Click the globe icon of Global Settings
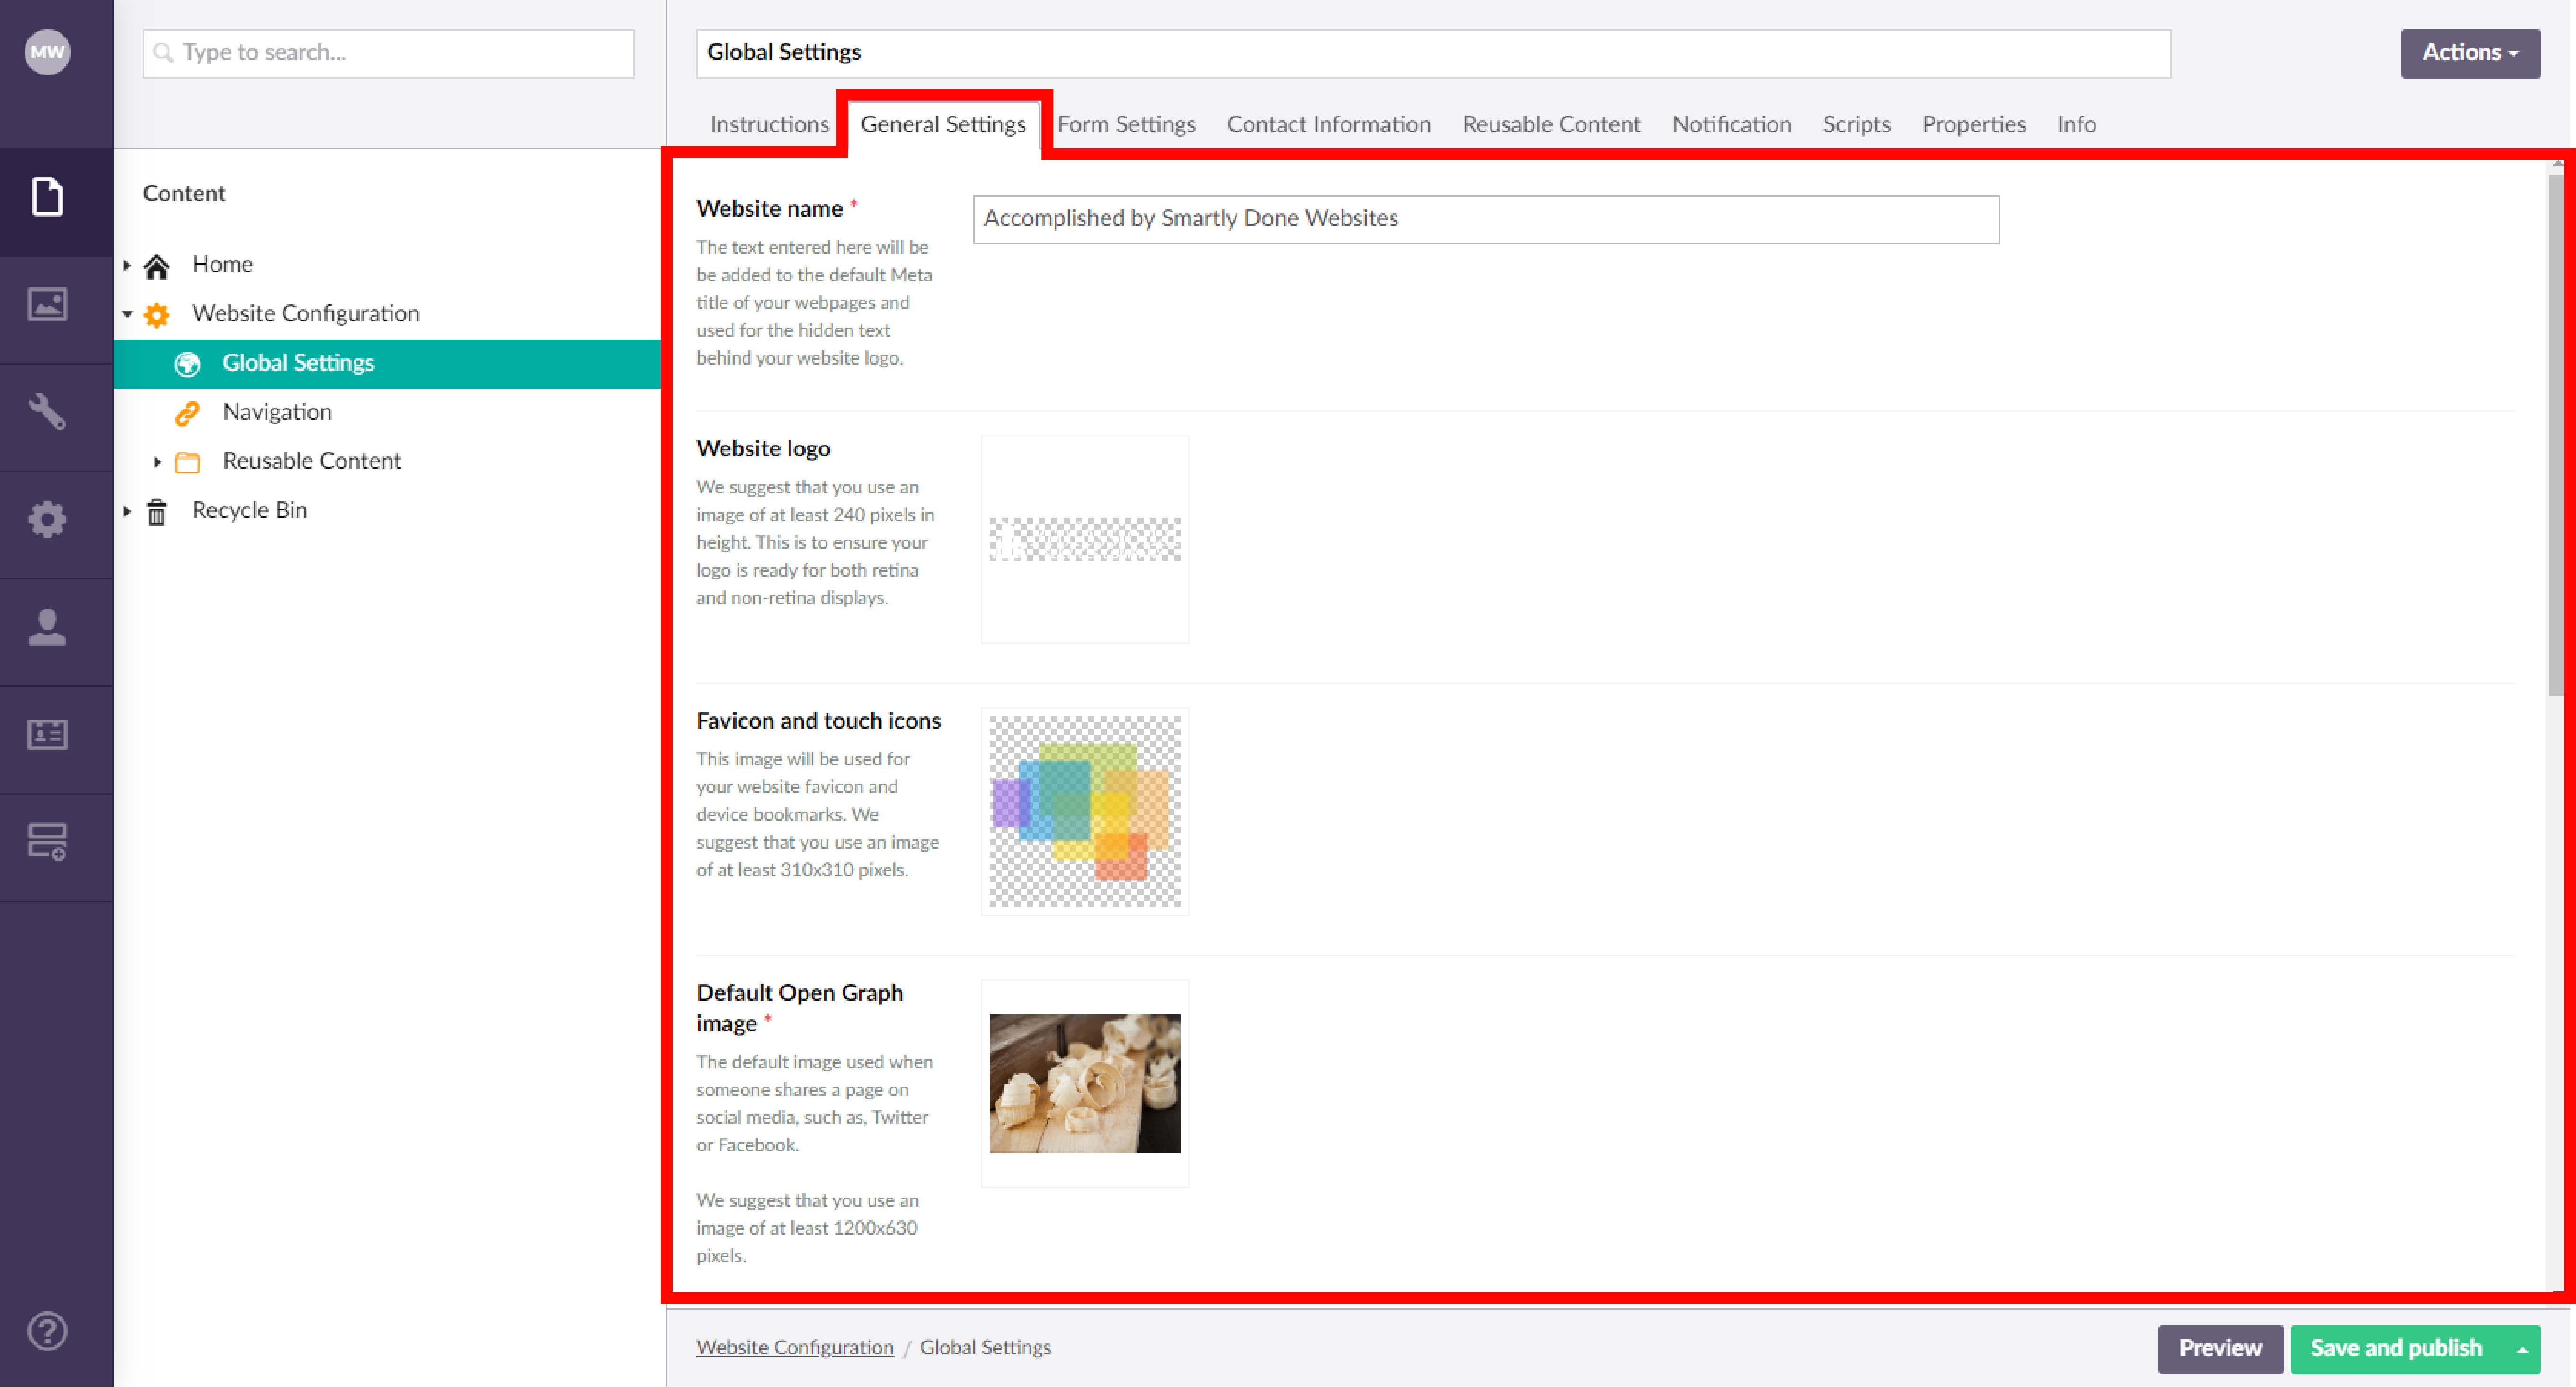The height and width of the screenshot is (1387, 2576). click(187, 364)
